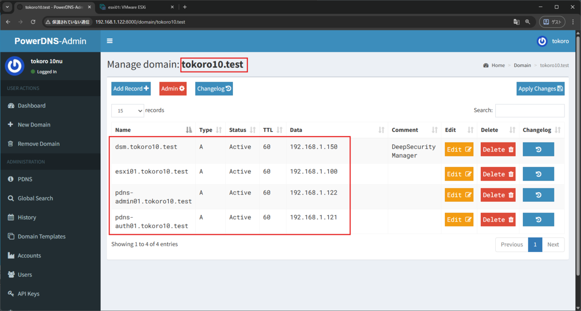Open the PDNS administration page

point(25,179)
